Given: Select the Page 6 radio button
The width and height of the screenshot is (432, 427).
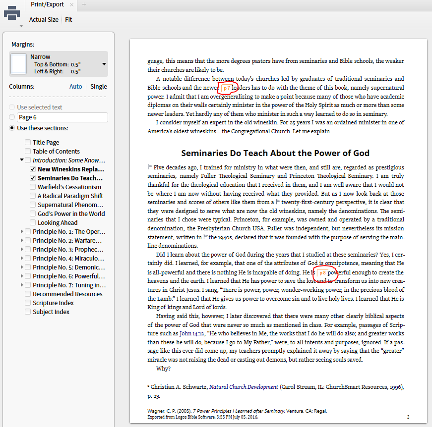Looking at the screenshot, I should pyautogui.click(x=12, y=117).
